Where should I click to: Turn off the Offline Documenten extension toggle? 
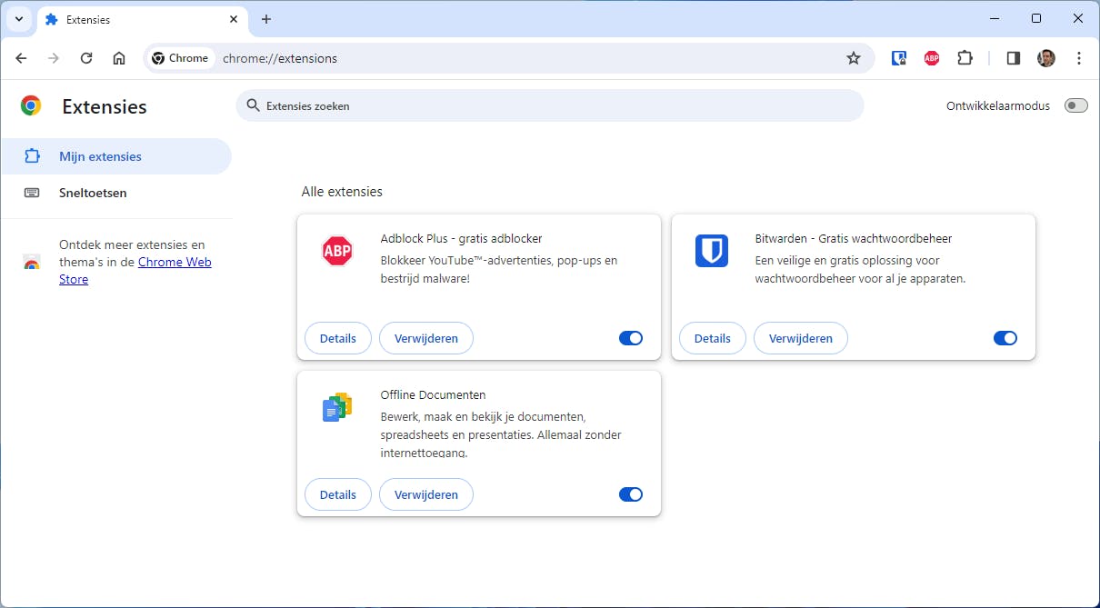[x=631, y=493]
